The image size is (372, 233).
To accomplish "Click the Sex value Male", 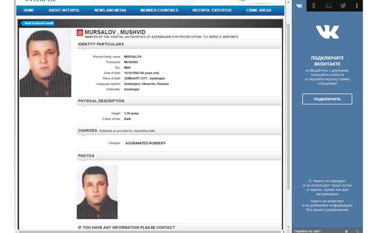I will click(x=127, y=68).
